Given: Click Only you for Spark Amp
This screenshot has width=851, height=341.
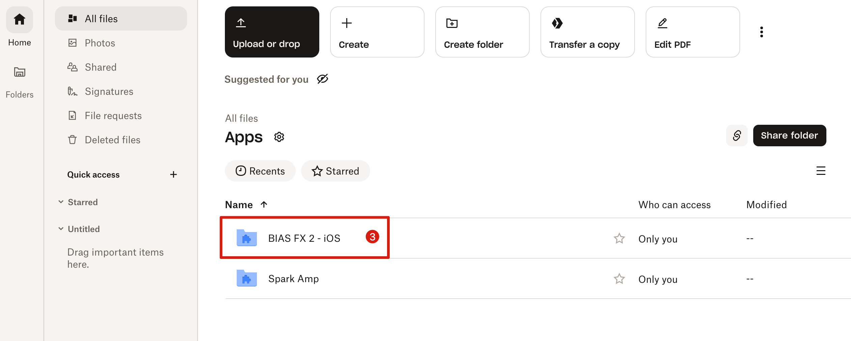Looking at the screenshot, I should 658,279.
